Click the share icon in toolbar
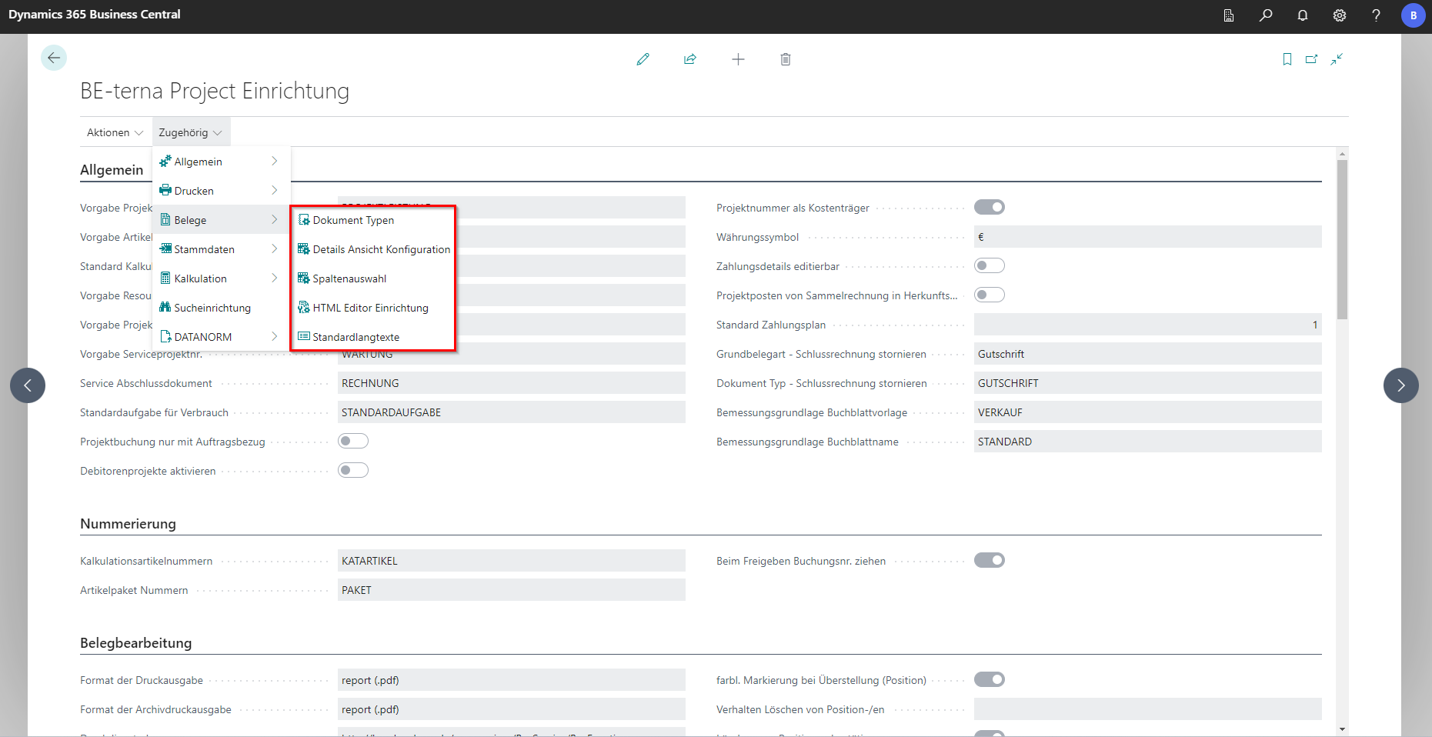 click(x=690, y=59)
